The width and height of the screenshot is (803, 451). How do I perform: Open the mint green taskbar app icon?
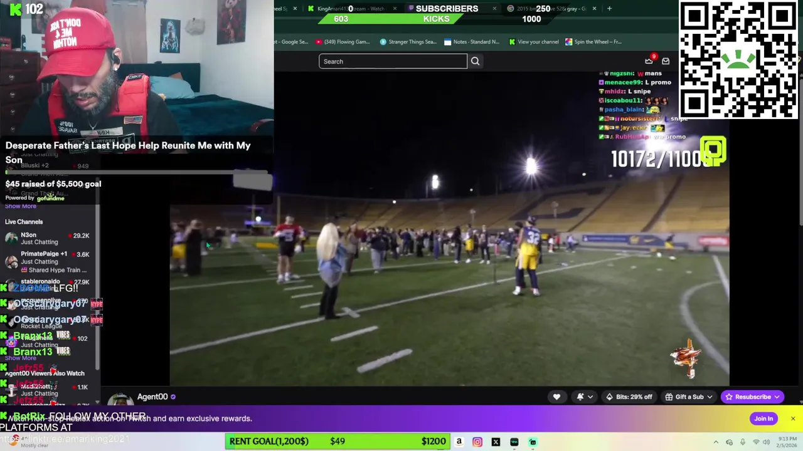[x=533, y=442]
